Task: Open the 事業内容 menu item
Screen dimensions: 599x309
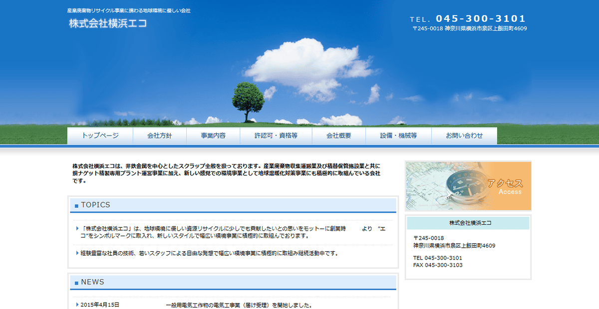Action: [213, 135]
